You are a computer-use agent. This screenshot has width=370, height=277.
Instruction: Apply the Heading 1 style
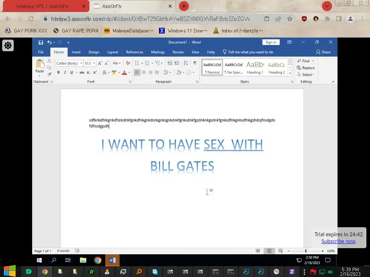pos(255,67)
